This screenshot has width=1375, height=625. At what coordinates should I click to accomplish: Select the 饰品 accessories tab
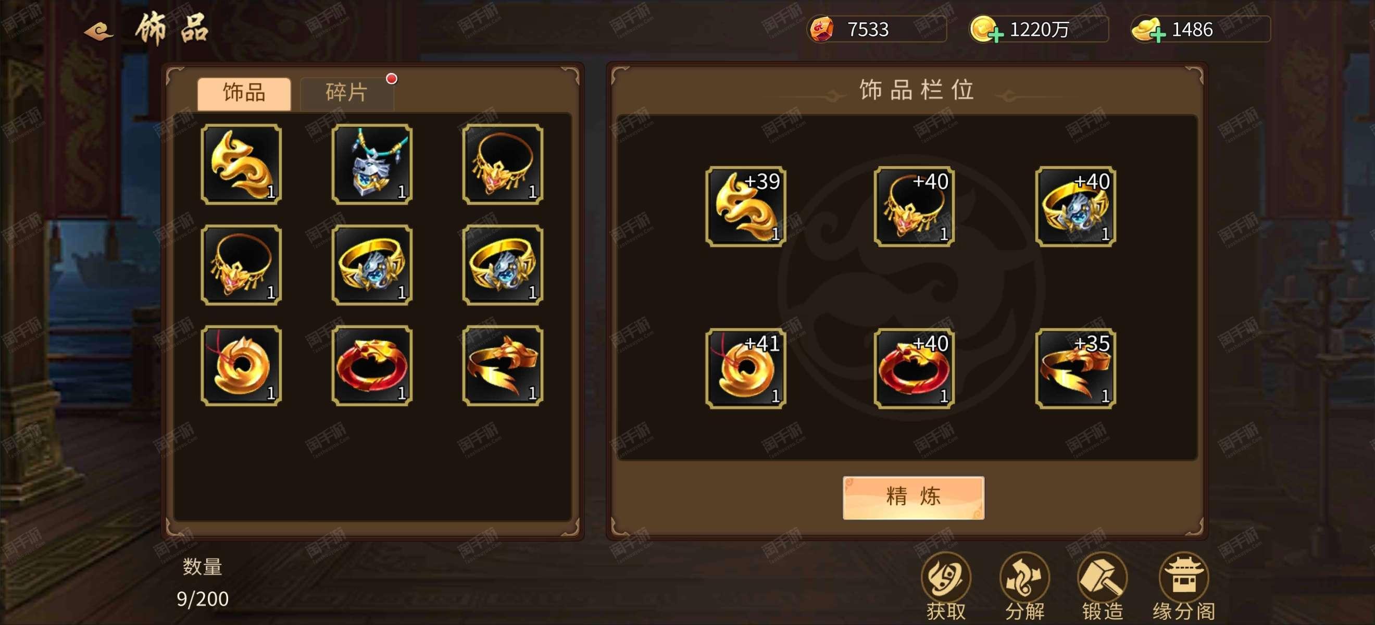pyautogui.click(x=244, y=93)
